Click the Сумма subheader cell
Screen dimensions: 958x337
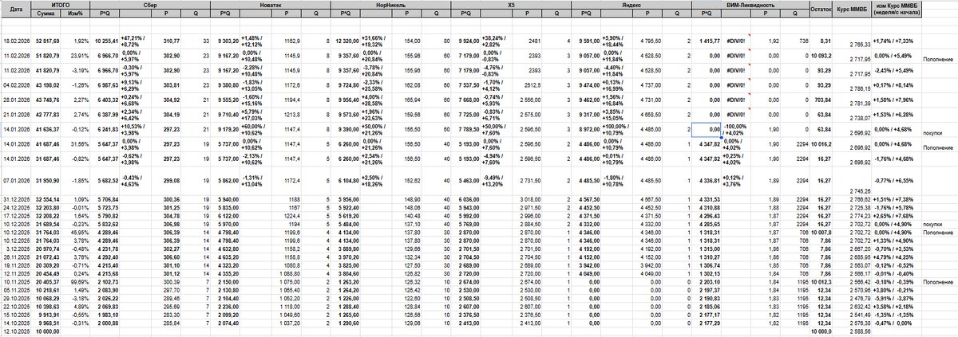[x=47, y=13]
